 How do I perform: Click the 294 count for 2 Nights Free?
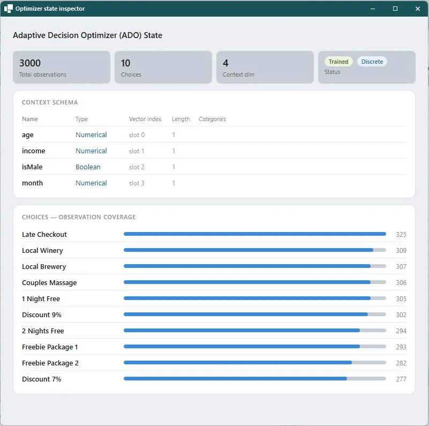tap(401, 331)
